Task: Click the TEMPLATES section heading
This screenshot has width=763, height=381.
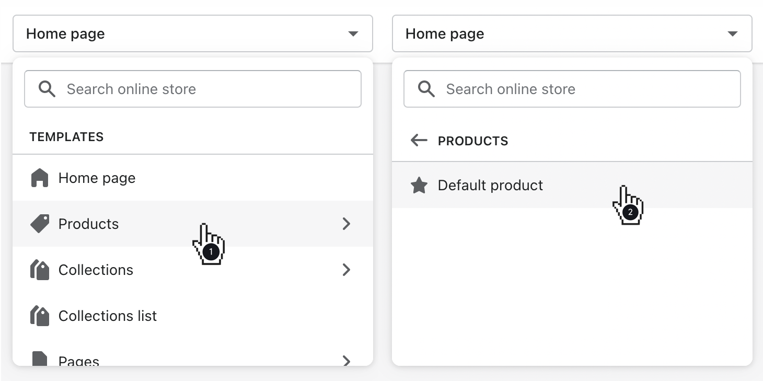Action: pyautogui.click(x=66, y=136)
